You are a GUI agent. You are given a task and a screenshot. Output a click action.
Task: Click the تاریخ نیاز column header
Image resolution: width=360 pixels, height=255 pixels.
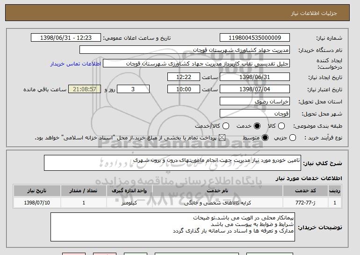tap(37, 191)
